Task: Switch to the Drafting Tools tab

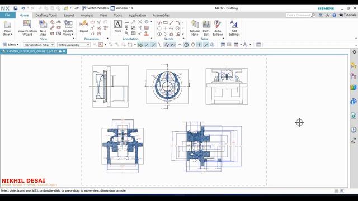Action: pyautogui.click(x=46, y=15)
